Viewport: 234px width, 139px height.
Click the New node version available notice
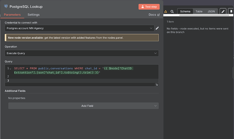(82, 38)
